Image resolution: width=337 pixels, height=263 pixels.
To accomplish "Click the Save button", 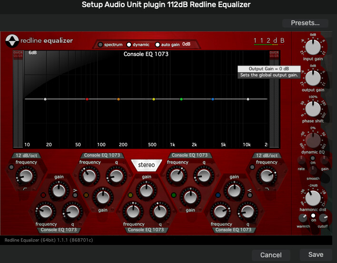I will tap(316, 254).
